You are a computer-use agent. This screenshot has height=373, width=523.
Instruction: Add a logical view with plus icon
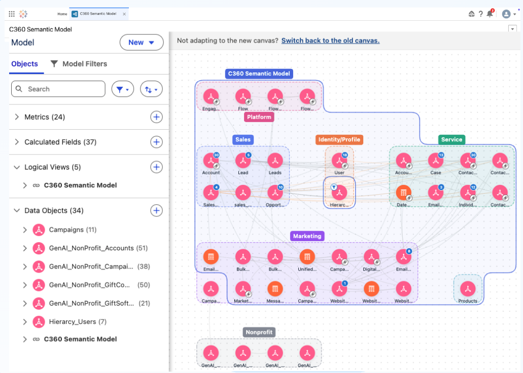pyautogui.click(x=156, y=167)
